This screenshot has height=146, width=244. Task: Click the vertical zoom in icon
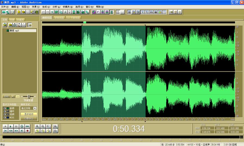point(55,126)
